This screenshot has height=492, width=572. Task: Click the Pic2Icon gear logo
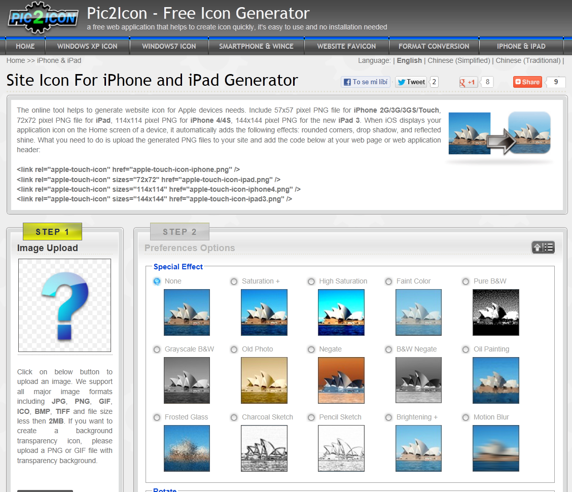point(43,18)
